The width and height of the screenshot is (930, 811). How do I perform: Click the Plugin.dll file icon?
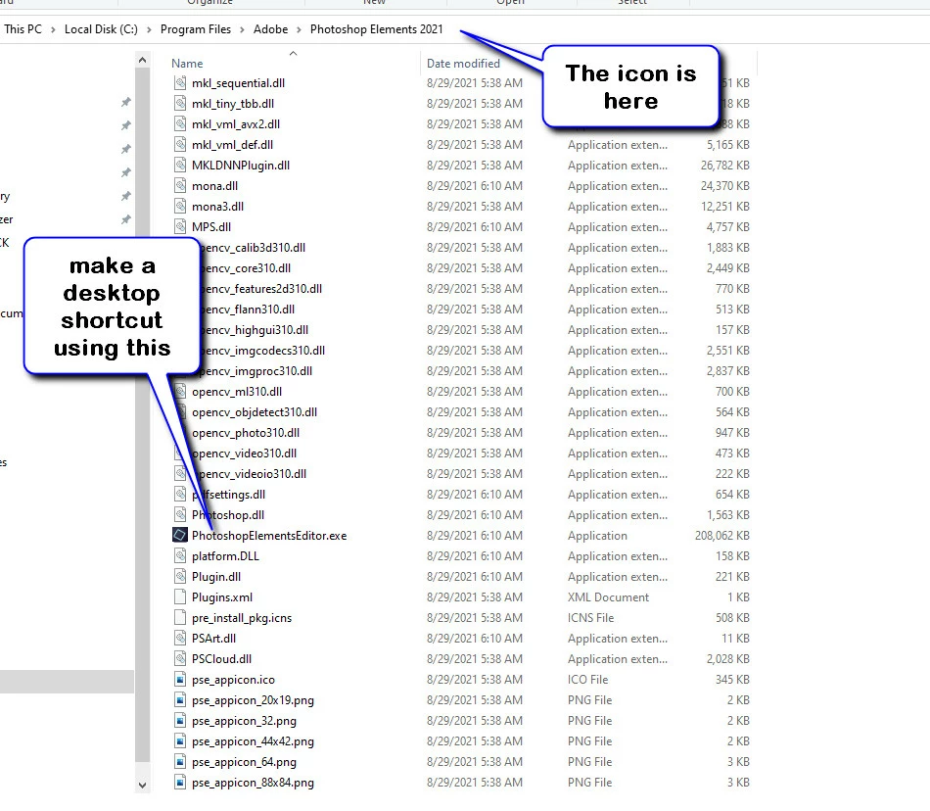pyautogui.click(x=180, y=577)
